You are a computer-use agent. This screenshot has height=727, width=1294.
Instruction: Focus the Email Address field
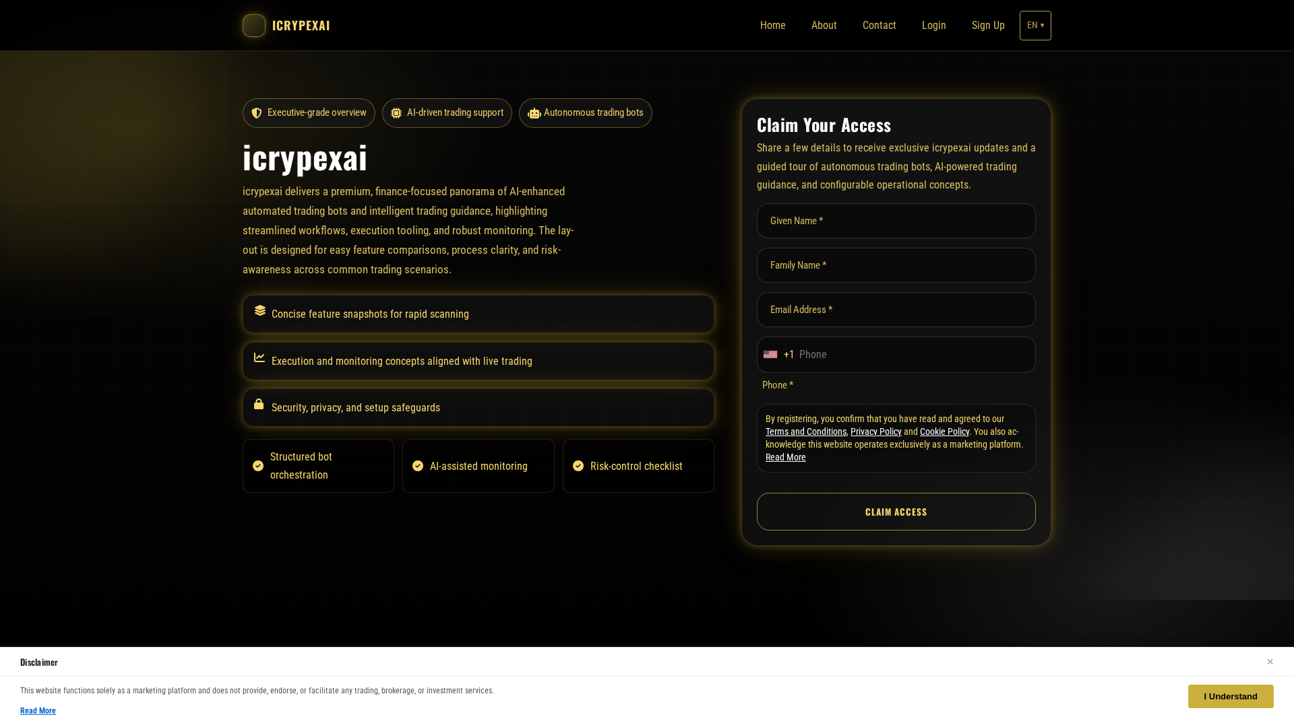click(896, 310)
